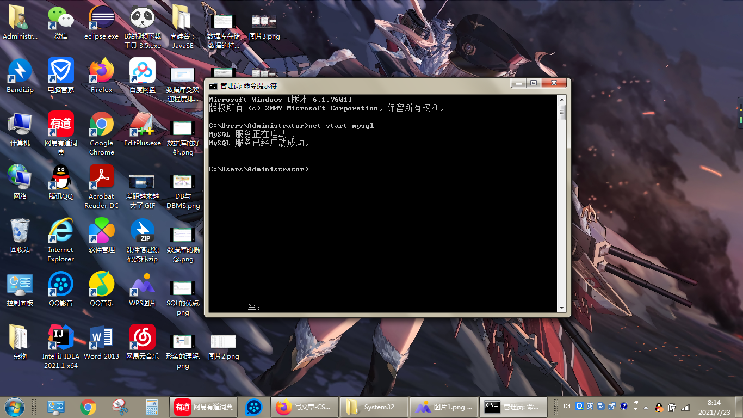Viewport: 743px width, 418px height.
Task: Click the 管理员: 命令提示符 title bar
Action: [x=359, y=85]
